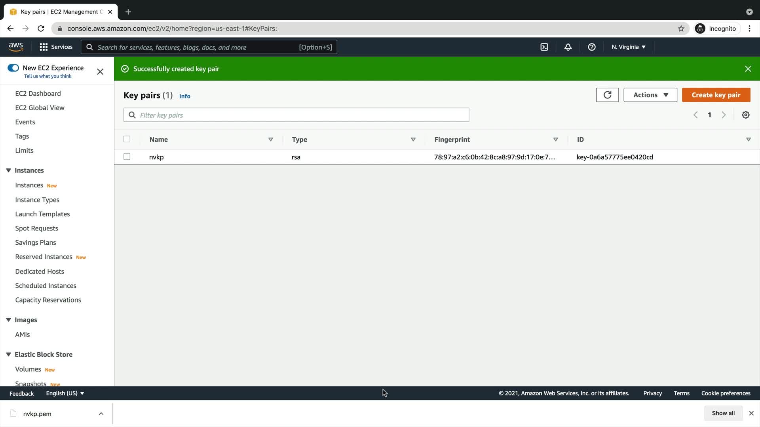Screen dimensions: 760x427
Task: Collapse the Instances sidebar section
Action: [x=8, y=170]
